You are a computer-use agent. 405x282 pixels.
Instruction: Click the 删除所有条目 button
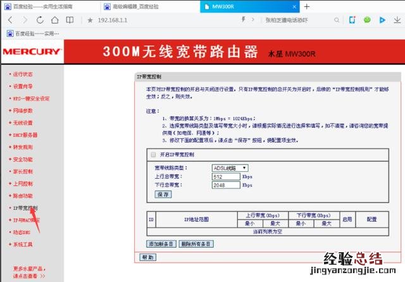[196, 243]
